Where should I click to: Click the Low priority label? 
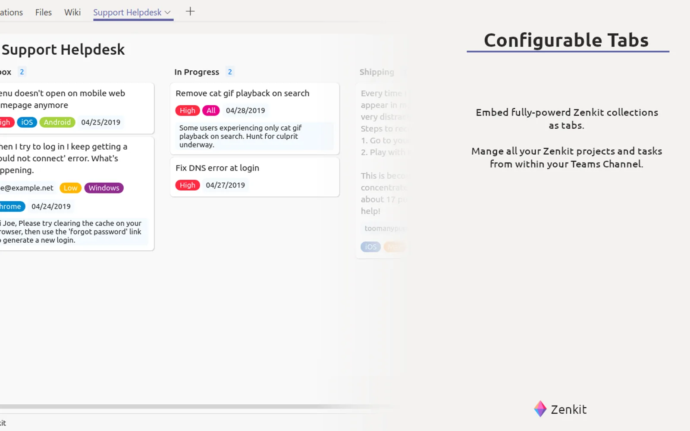(70, 188)
